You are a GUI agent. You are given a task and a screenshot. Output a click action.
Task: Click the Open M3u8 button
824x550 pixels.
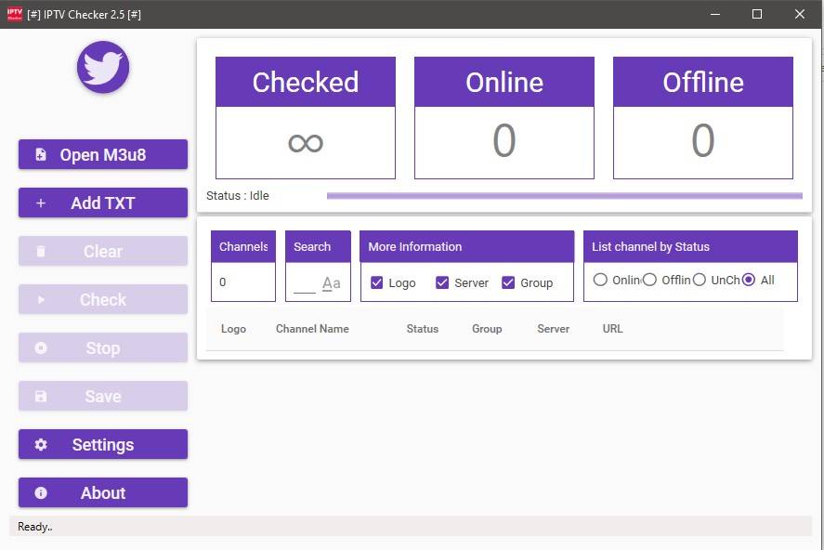click(102, 154)
